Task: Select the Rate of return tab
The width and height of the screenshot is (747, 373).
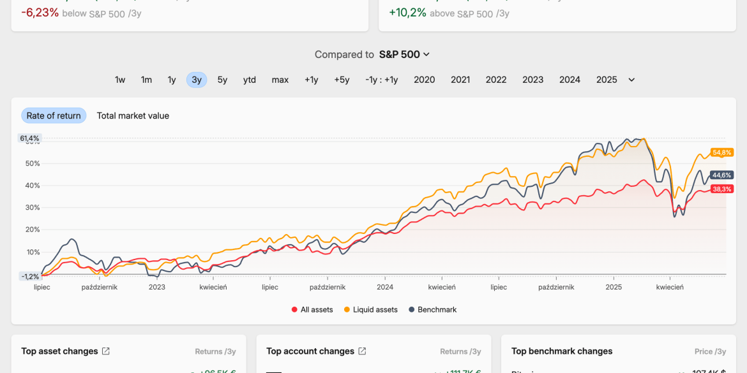Action: (x=54, y=115)
